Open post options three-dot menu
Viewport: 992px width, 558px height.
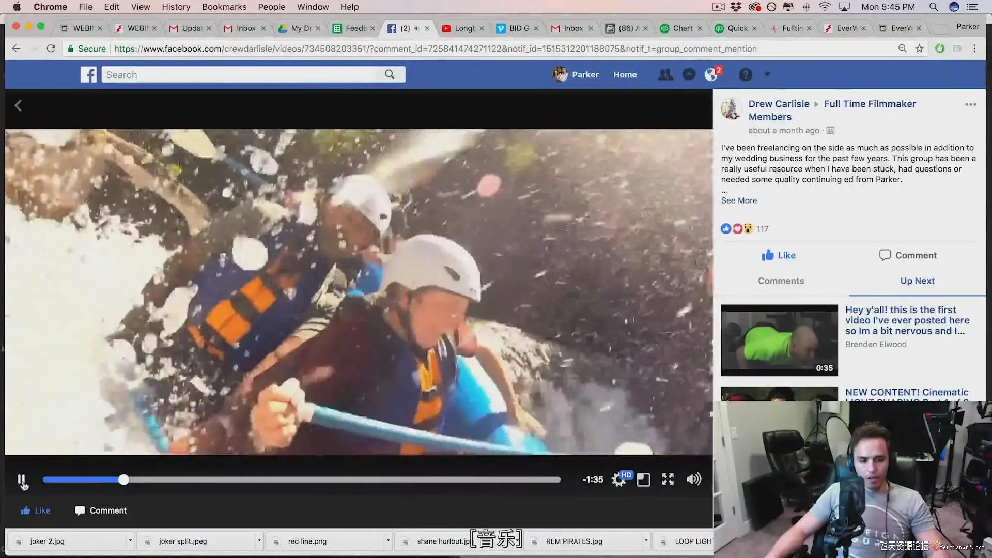(x=970, y=104)
